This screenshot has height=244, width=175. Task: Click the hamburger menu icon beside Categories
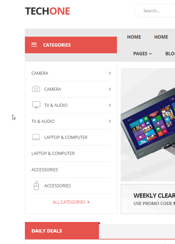[34, 45]
